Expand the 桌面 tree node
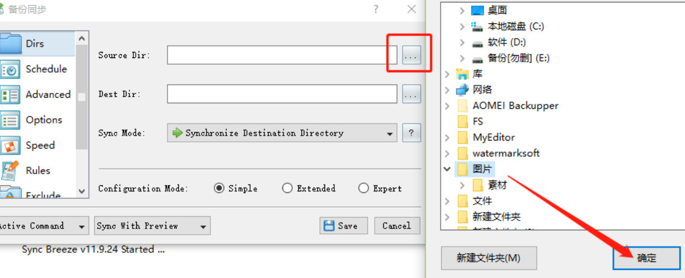Image resolution: width=685 pixels, height=278 pixels. point(462,10)
